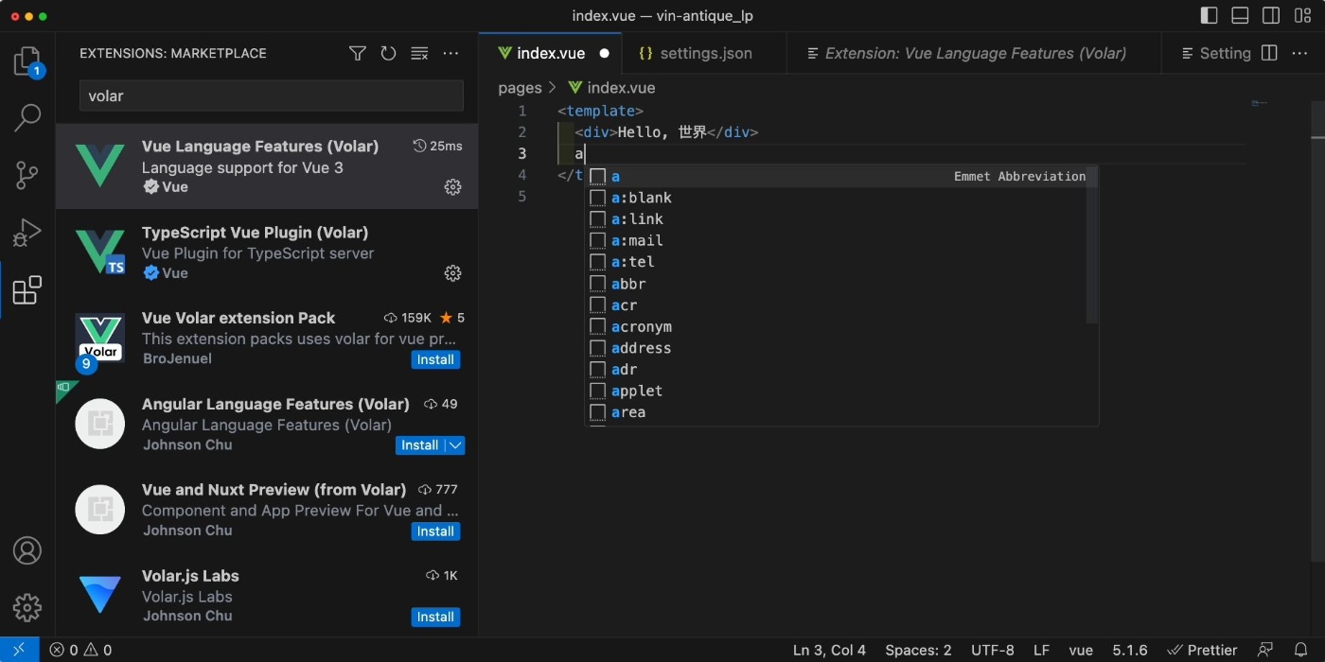Toggle secondary side bar layout icon

(1271, 16)
